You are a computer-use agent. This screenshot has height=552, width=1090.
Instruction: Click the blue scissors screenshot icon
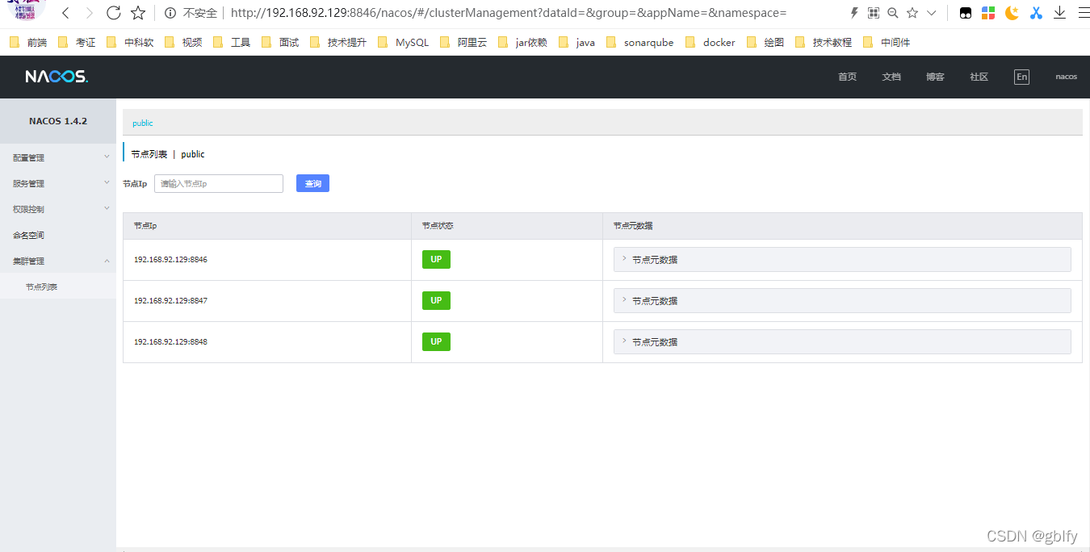pyautogui.click(x=1036, y=13)
